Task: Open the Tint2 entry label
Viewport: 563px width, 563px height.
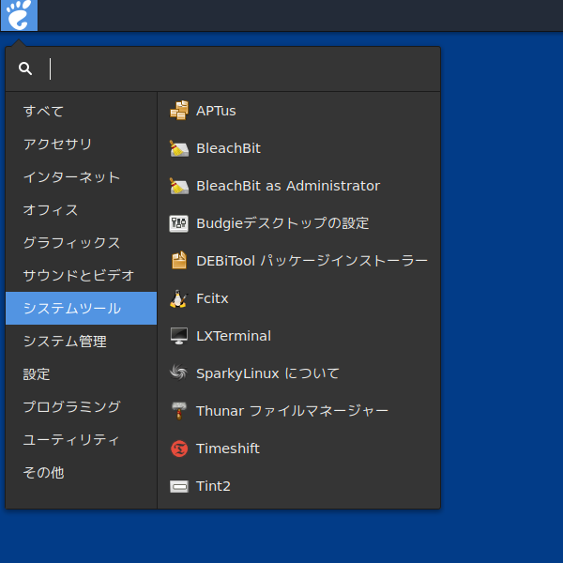Action: pos(213,486)
